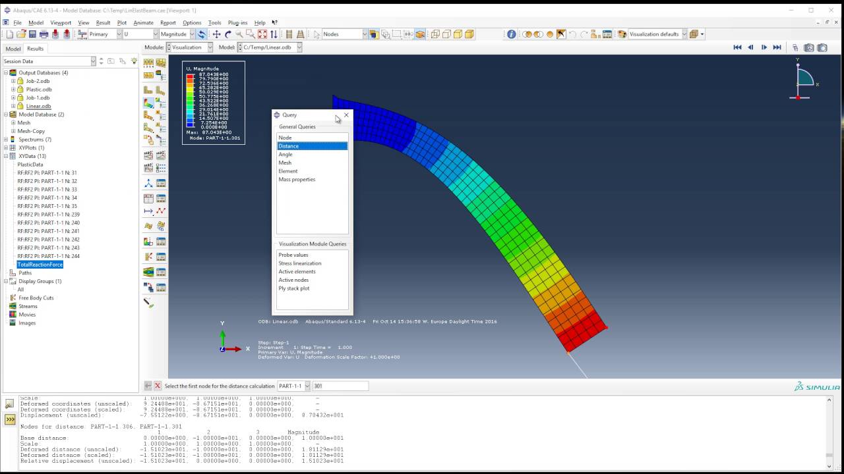
Task: Click the message area tab icon
Action: (10, 404)
